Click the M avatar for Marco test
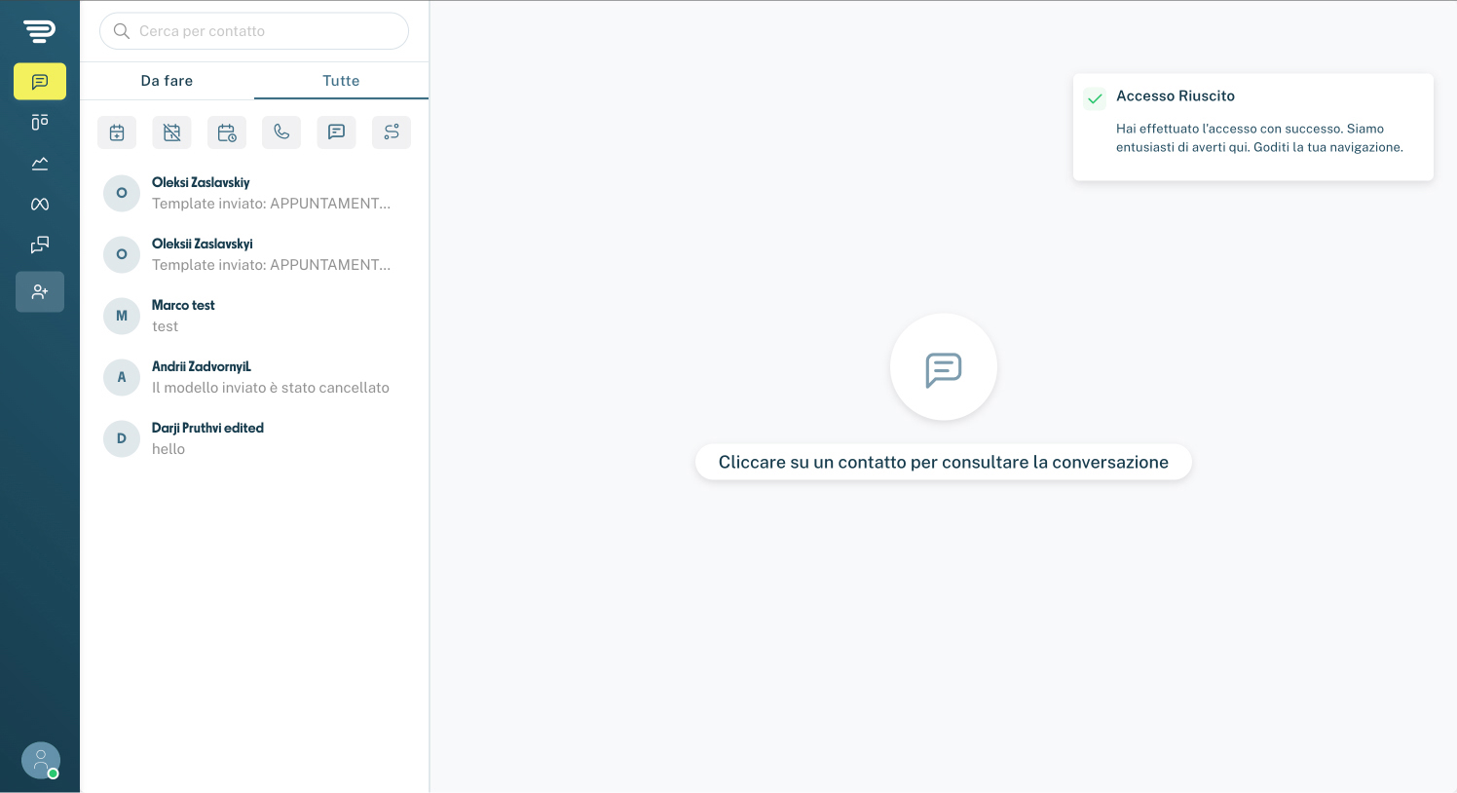Image resolution: width=1457 pixels, height=793 pixels. (x=122, y=316)
